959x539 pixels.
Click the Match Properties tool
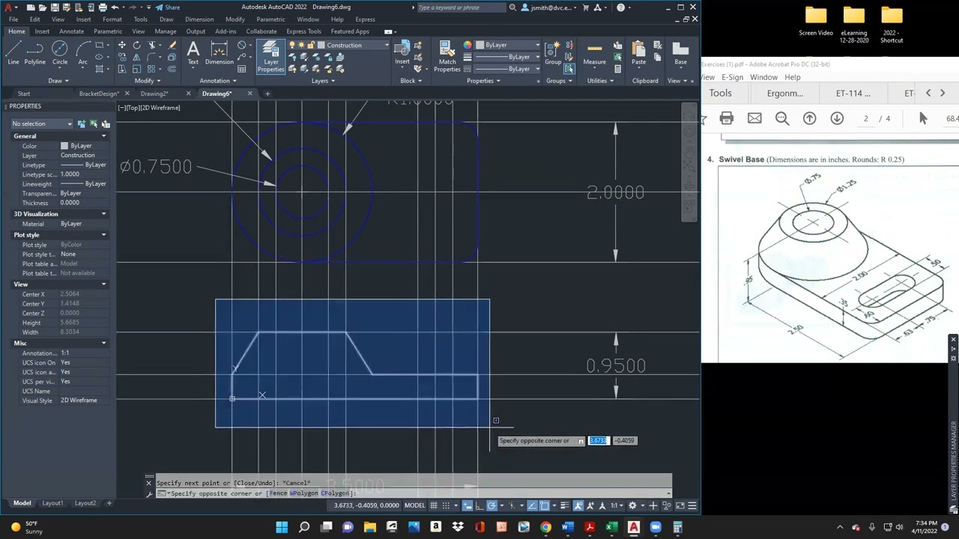(447, 57)
